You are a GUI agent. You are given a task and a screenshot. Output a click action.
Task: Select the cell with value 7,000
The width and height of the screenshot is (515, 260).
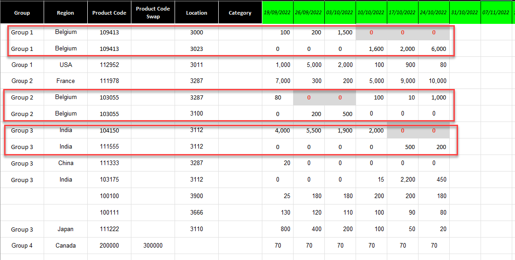tap(277, 81)
